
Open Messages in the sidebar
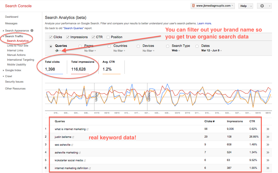11,23
